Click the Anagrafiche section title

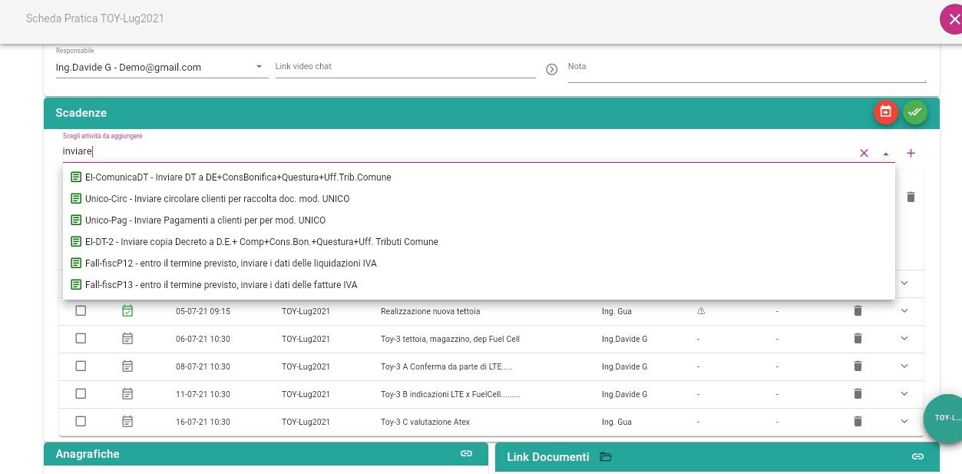pyautogui.click(x=88, y=454)
